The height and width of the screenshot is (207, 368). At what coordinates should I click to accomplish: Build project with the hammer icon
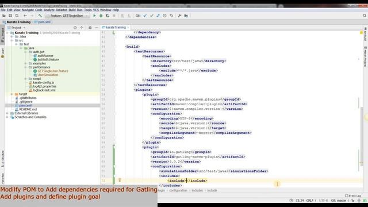coord(40,16)
